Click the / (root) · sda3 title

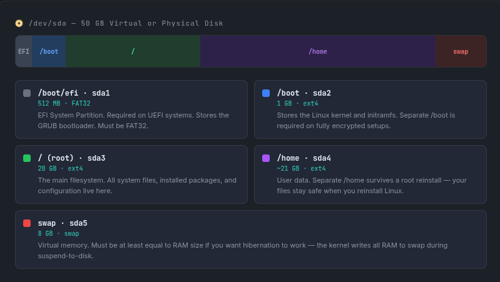(x=71, y=158)
